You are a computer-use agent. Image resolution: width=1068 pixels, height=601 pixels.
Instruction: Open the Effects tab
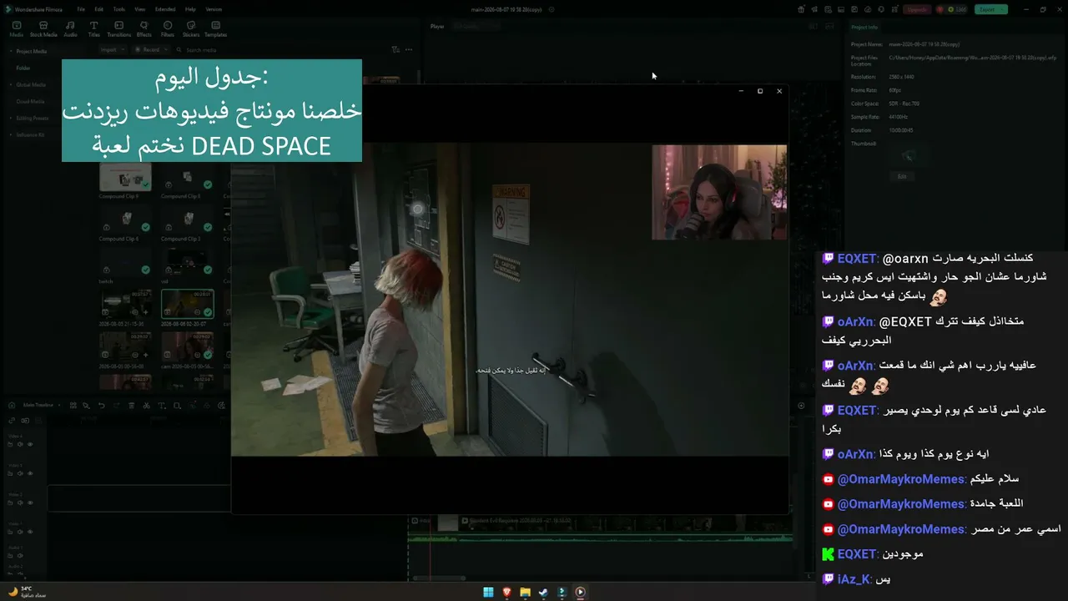click(144, 29)
